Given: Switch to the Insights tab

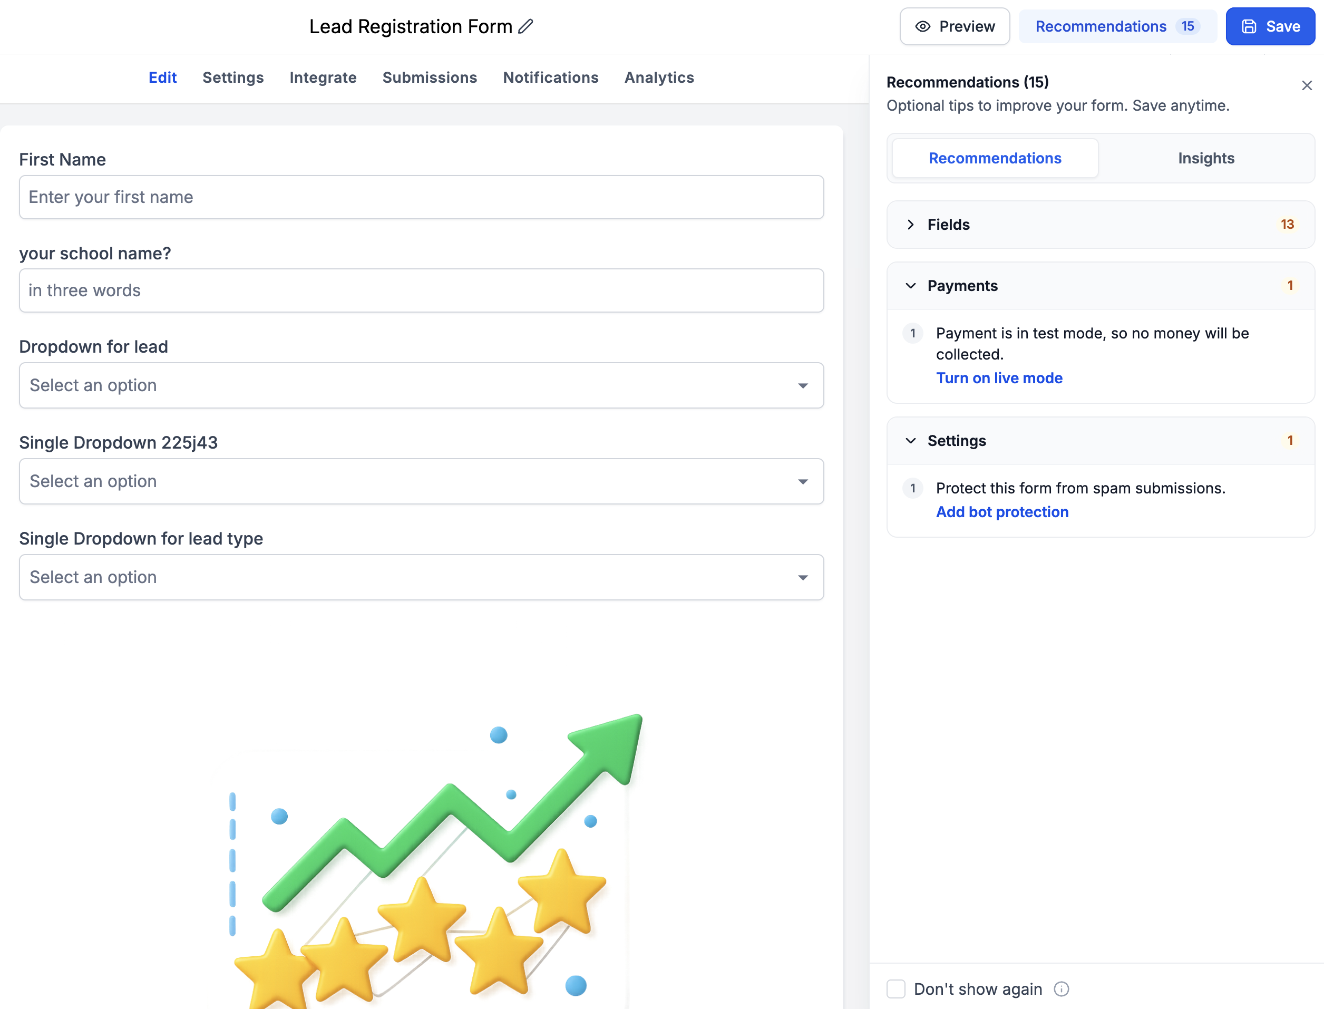Looking at the screenshot, I should click(x=1206, y=159).
